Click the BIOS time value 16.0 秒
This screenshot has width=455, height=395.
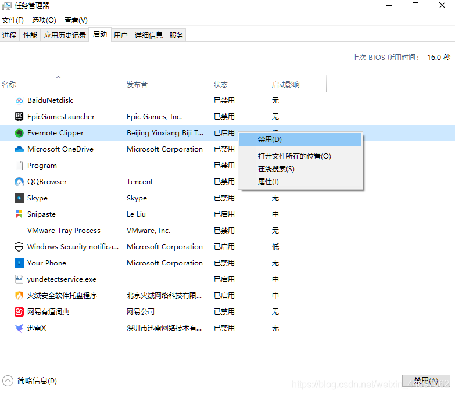pos(439,58)
